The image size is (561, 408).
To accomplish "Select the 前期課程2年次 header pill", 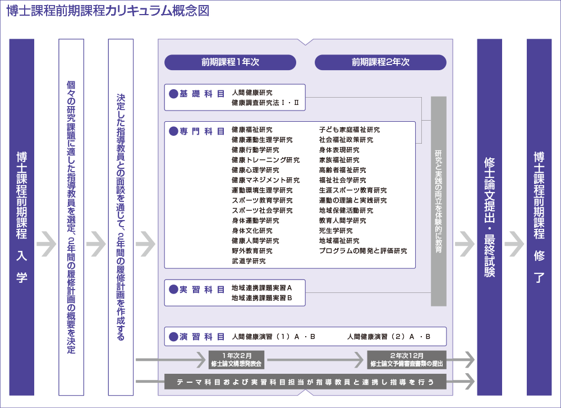I will pos(380,62).
